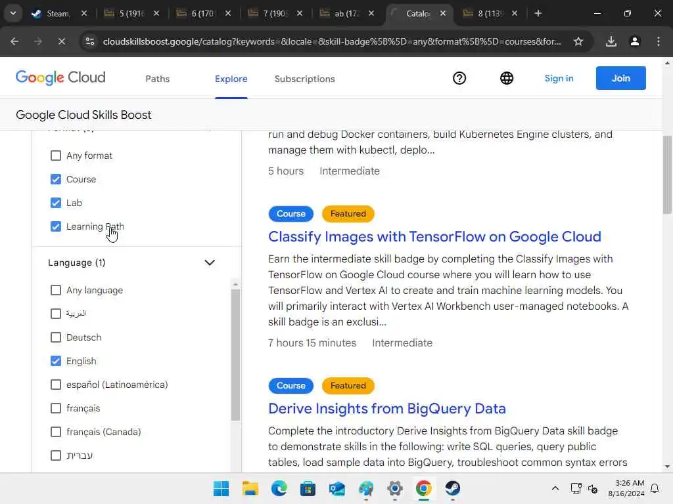The image size is (673, 504).
Task: Stop loading the page
Action: coord(61,41)
